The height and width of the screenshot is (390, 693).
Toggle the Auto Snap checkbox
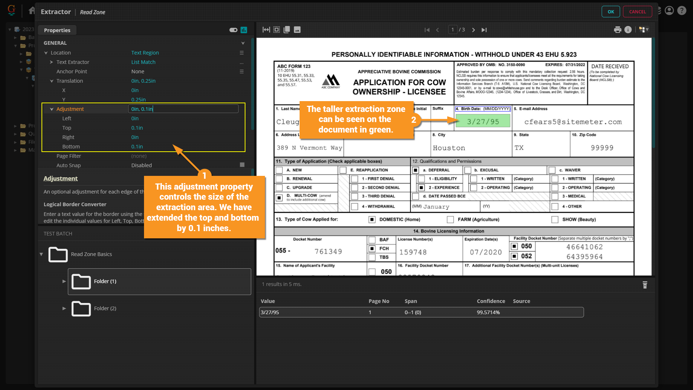[x=242, y=165]
